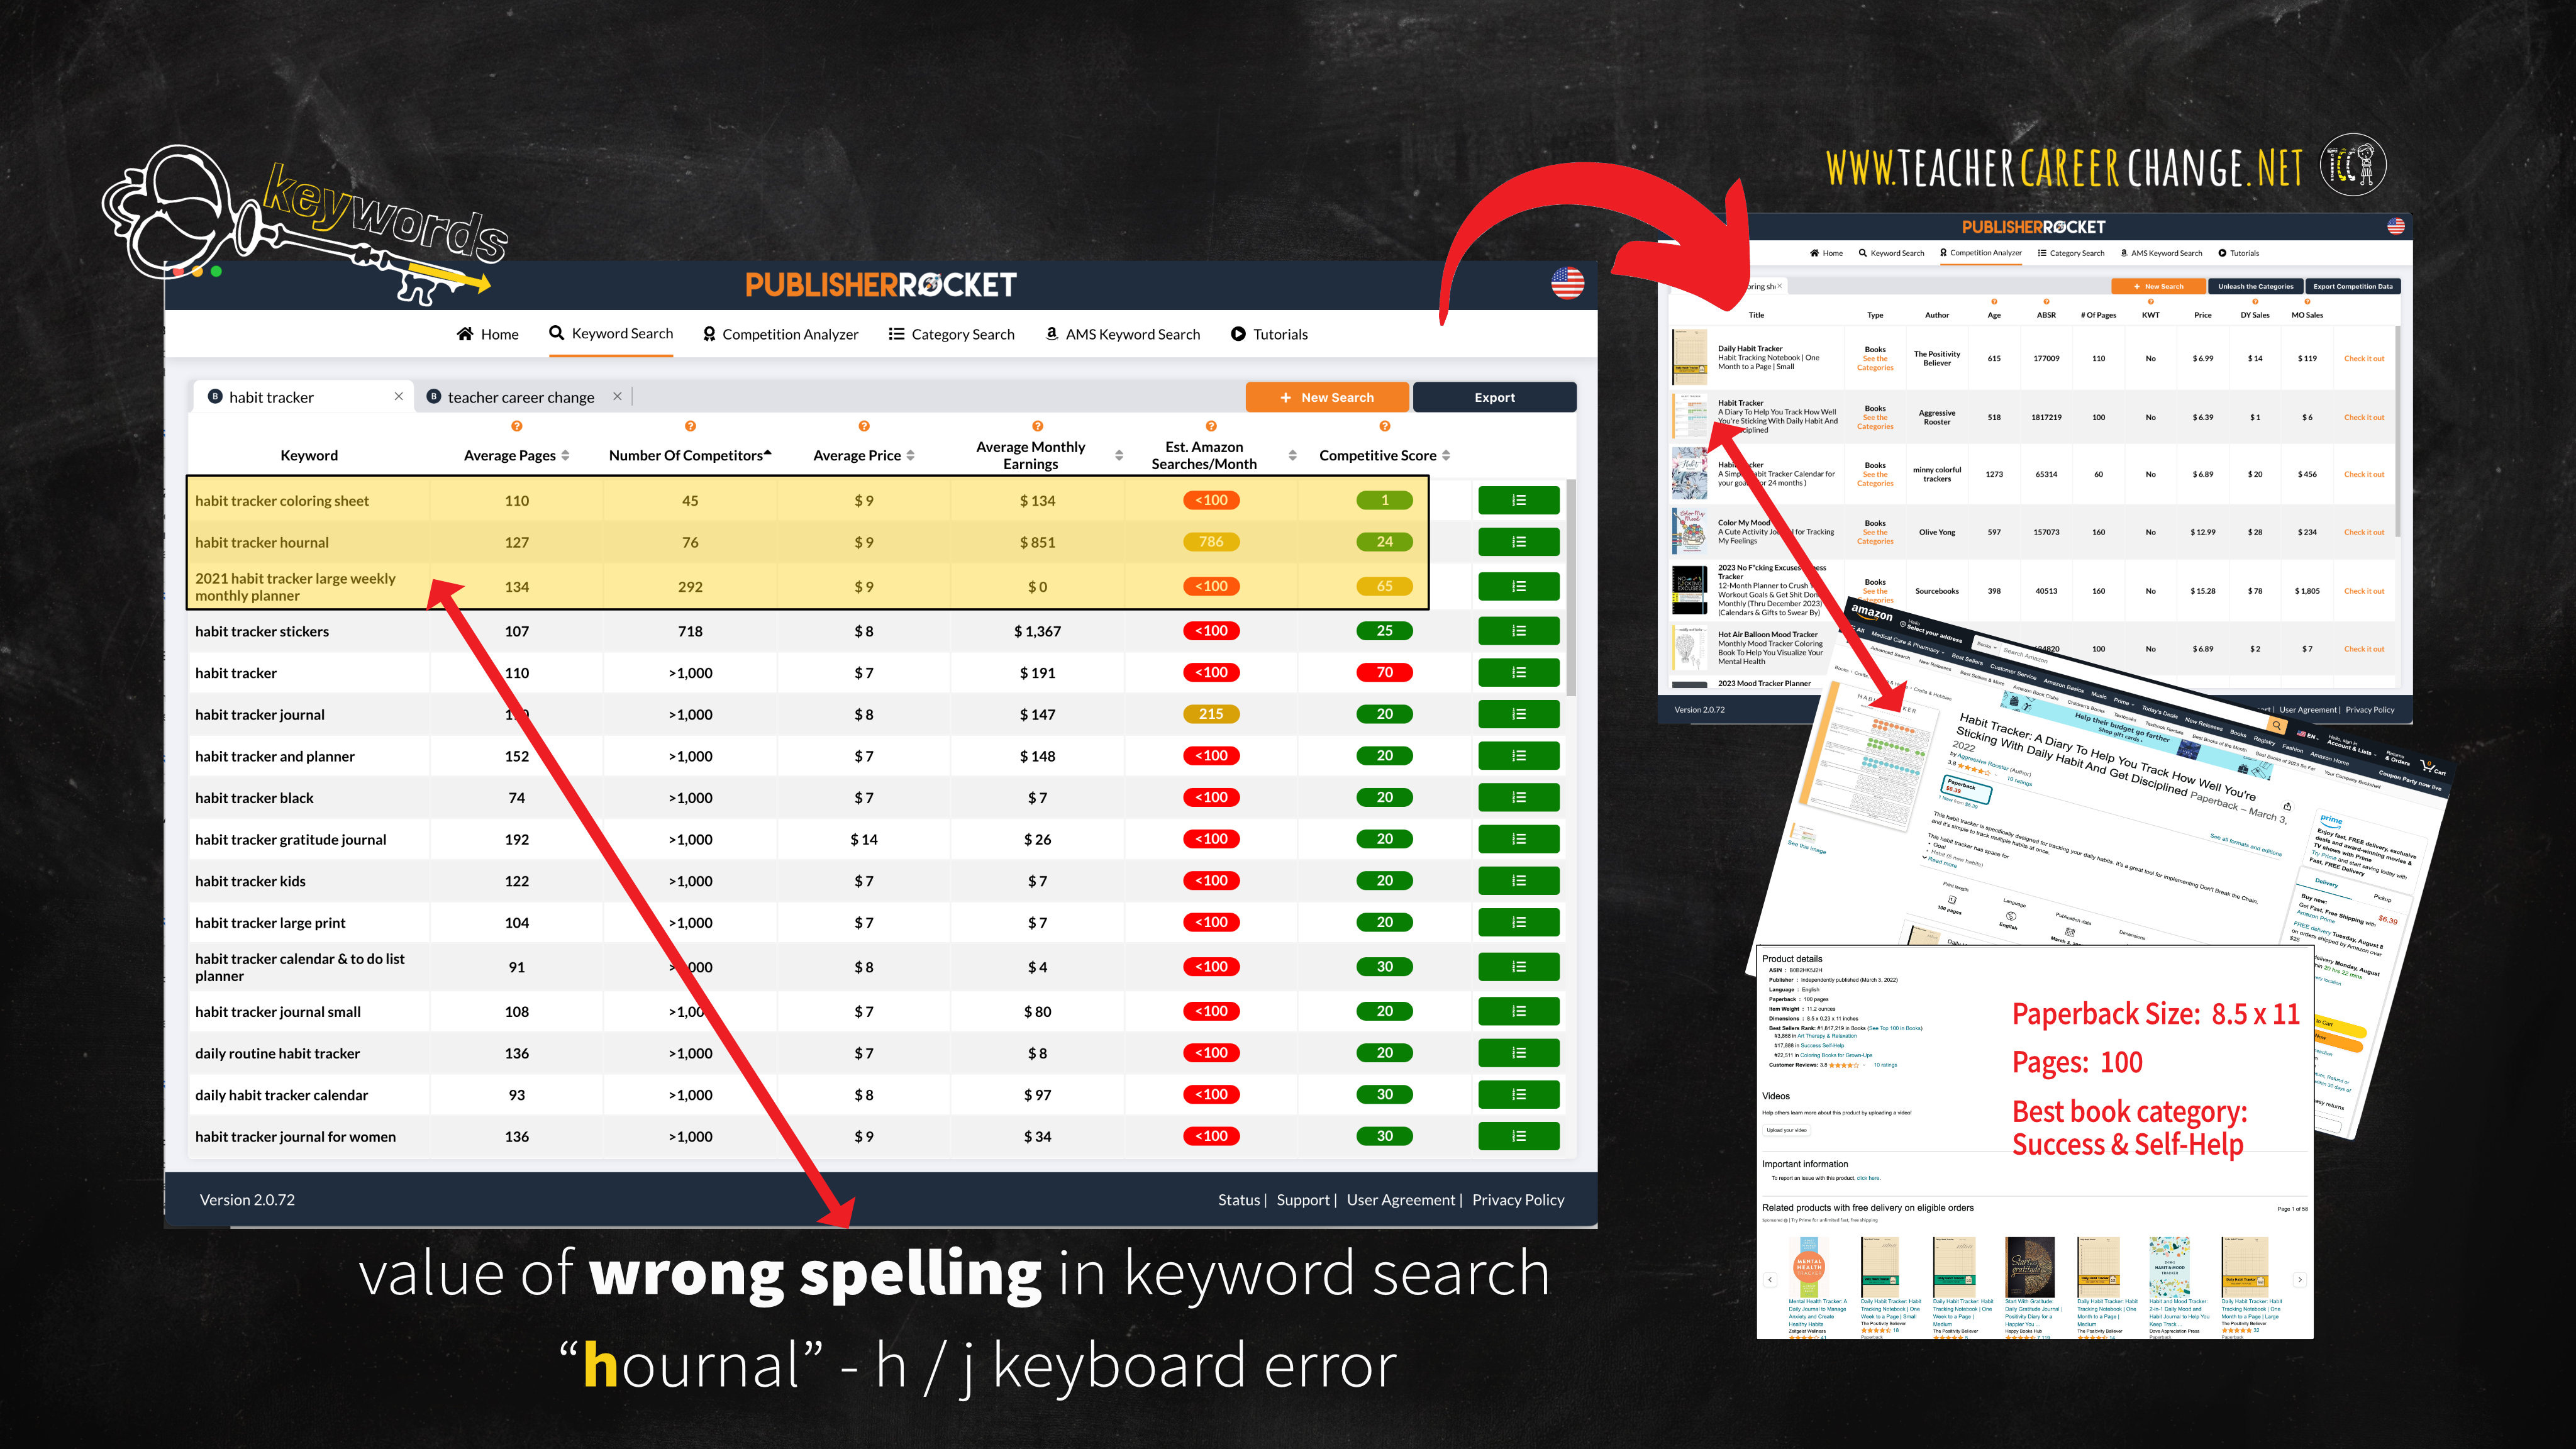The image size is (2576, 1449).
Task: Click help icon above Competitive Score
Action: pyautogui.click(x=1384, y=427)
